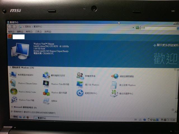Click the 搜尋 search input field
The height and width of the screenshot is (134, 179).
[x=158, y=28]
